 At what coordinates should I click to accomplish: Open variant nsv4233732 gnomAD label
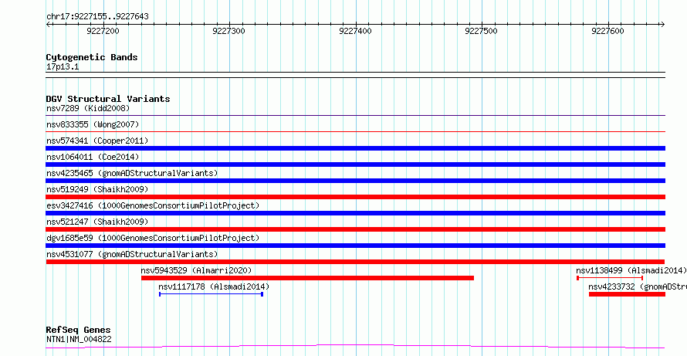[x=638, y=286]
